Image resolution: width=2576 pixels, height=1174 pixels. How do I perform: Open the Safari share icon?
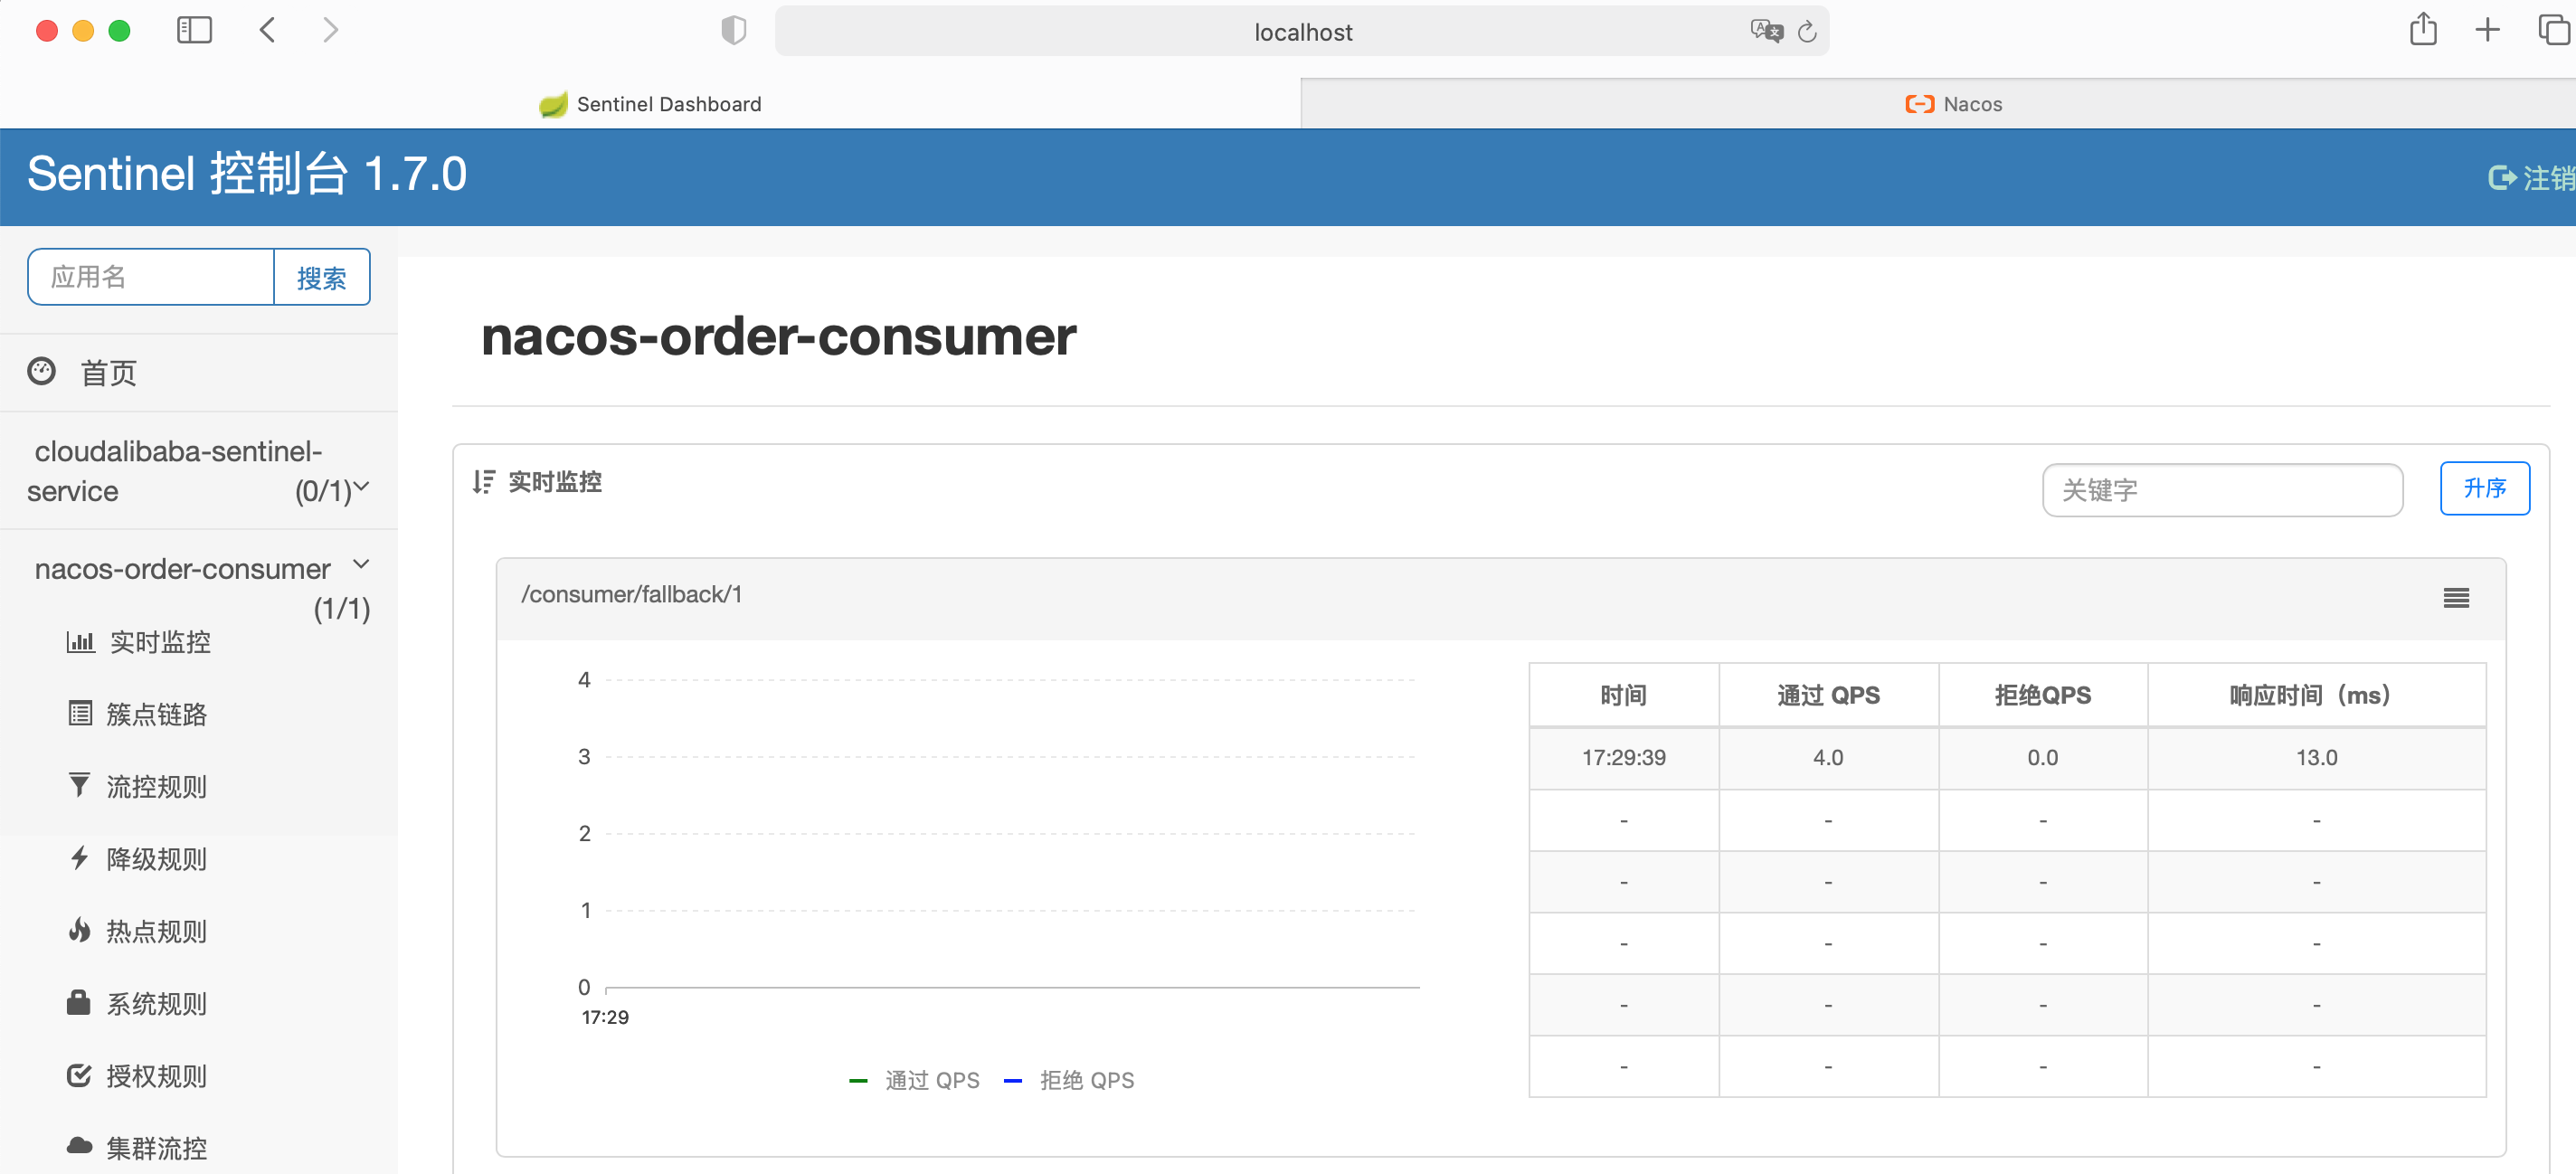click(2423, 29)
